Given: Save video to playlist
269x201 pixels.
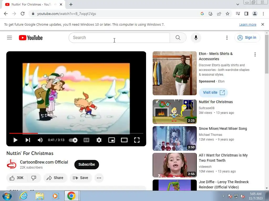Looking at the screenshot, I should [x=81, y=178].
